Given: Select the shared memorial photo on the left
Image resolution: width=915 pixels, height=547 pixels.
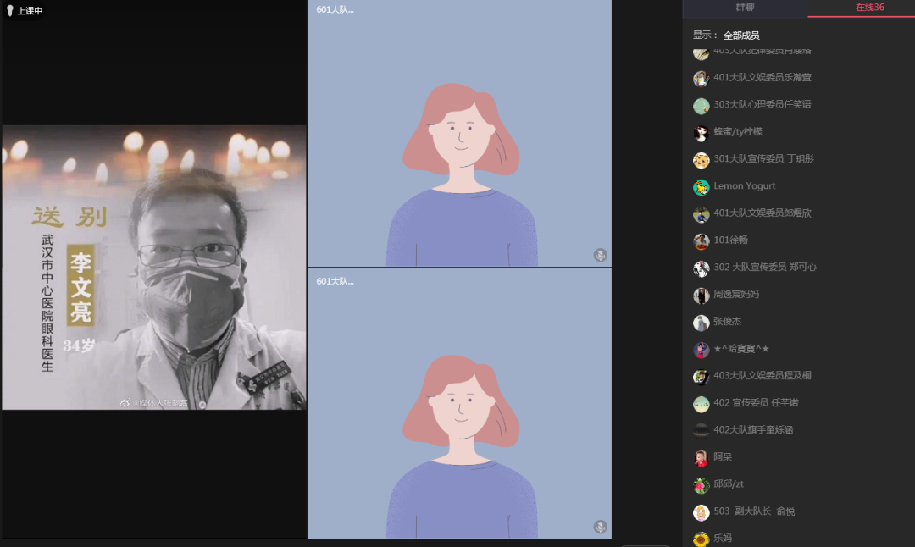Looking at the screenshot, I should [154, 267].
